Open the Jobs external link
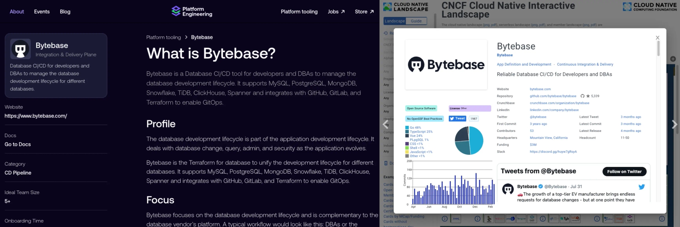680x227 pixels. tap(336, 12)
